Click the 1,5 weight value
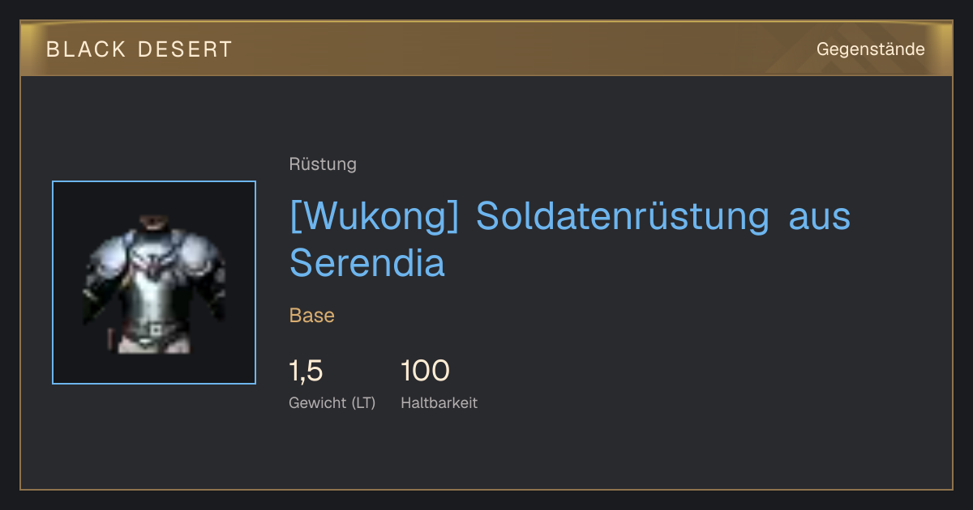 click(306, 371)
